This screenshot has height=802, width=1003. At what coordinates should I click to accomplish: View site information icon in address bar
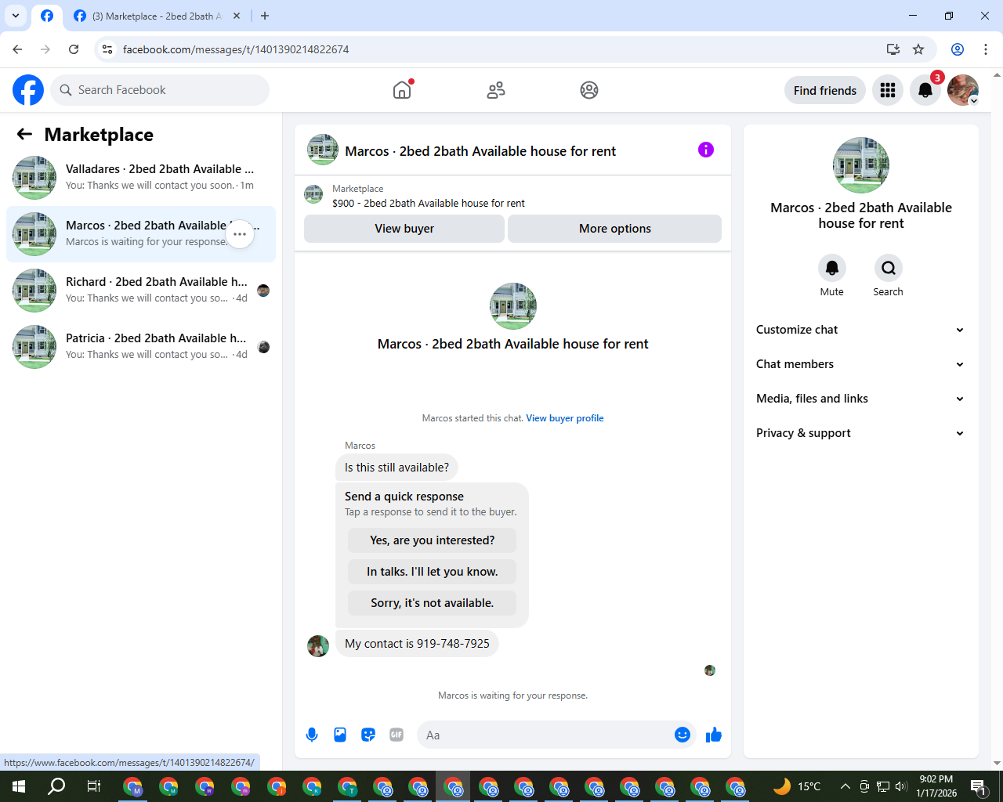107,49
